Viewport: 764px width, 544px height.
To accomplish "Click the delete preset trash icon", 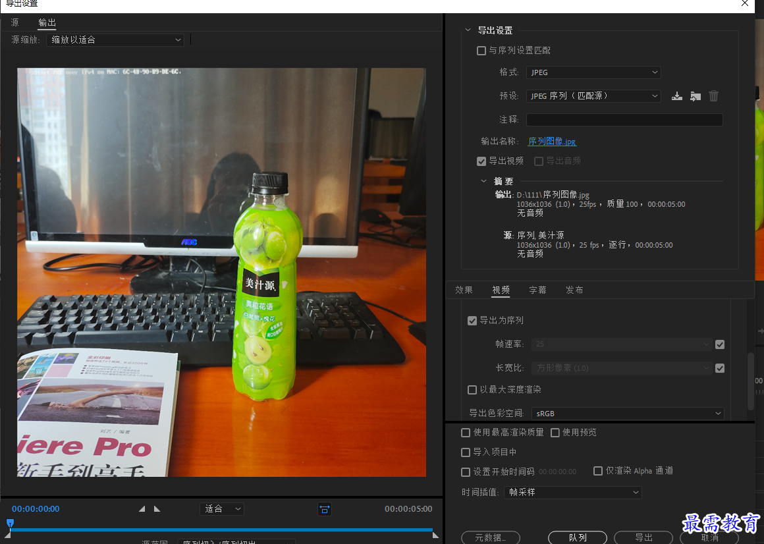I will tap(714, 96).
